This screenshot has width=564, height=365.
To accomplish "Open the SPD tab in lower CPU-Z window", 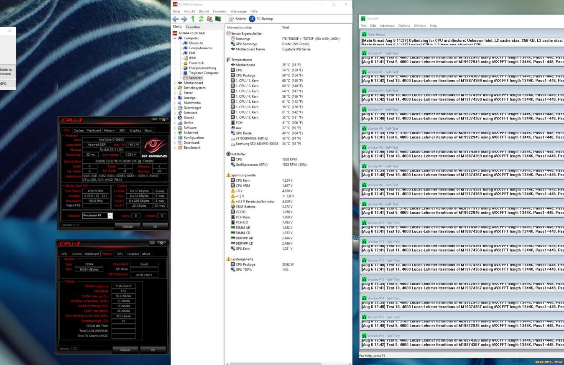I will [x=120, y=253].
